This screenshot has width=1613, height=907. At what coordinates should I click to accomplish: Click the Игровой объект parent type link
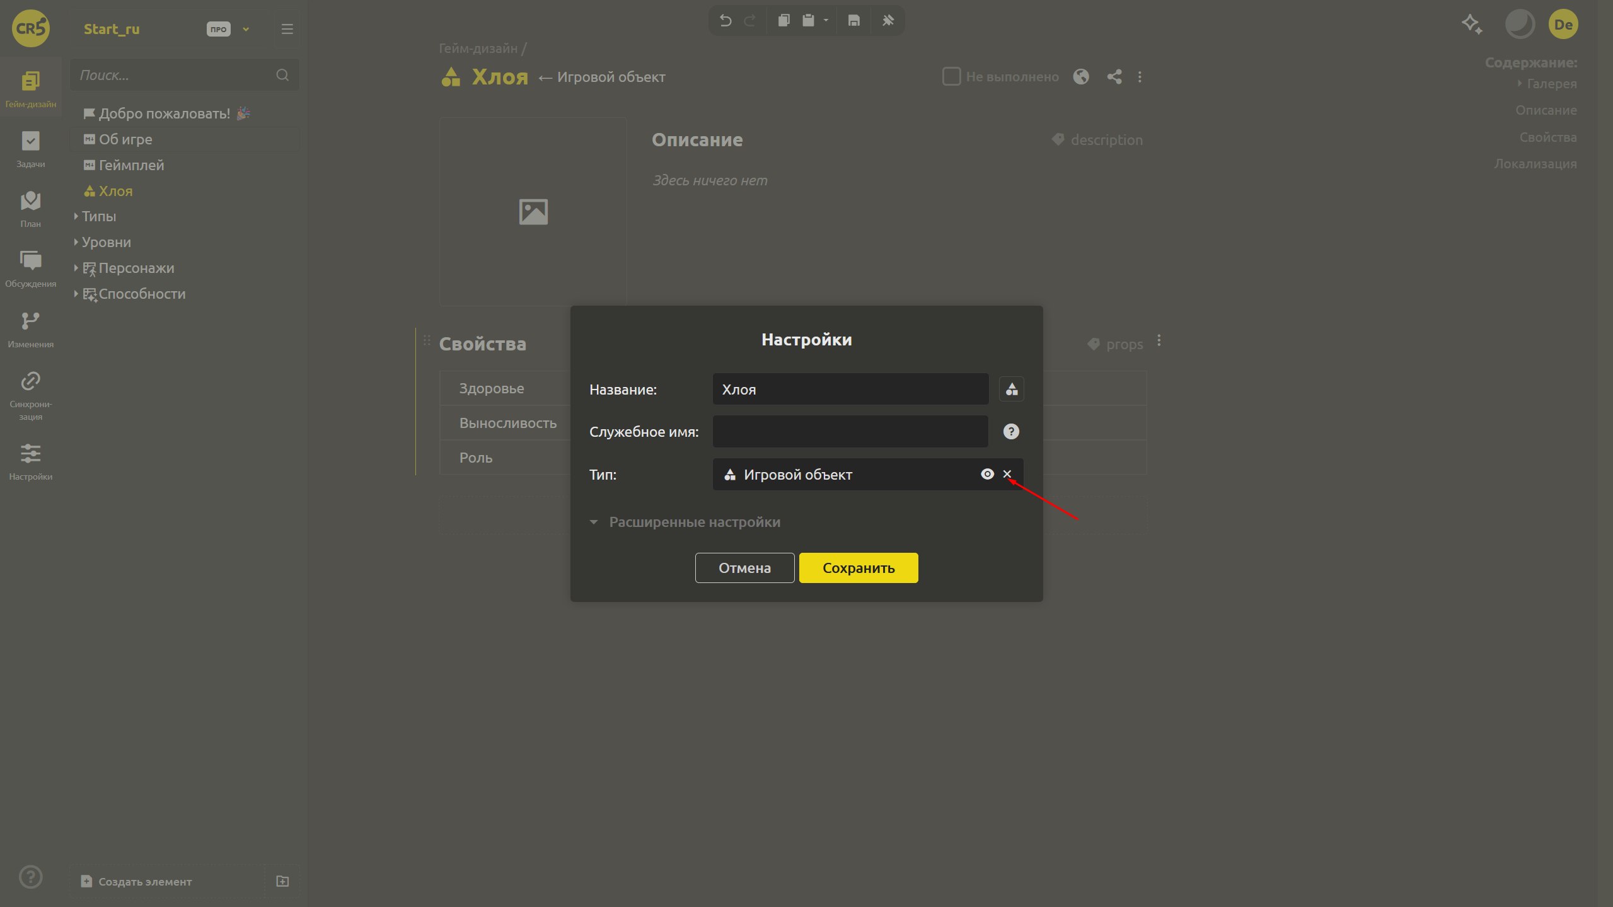tap(611, 77)
